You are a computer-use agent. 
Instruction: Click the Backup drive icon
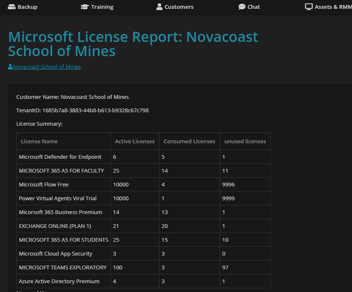coord(12,7)
